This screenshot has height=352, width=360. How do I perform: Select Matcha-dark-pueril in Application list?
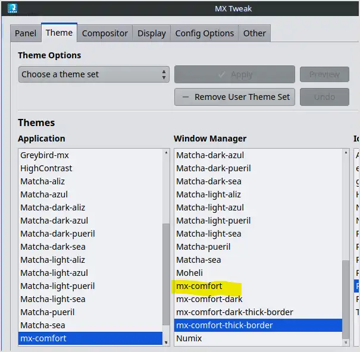tap(90, 234)
